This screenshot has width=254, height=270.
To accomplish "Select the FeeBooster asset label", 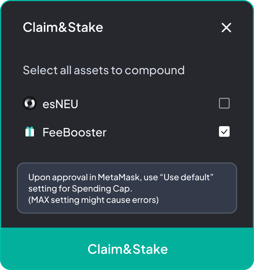I will 74,133.
